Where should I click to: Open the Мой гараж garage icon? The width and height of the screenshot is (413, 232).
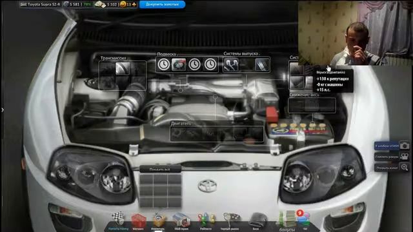click(181, 220)
